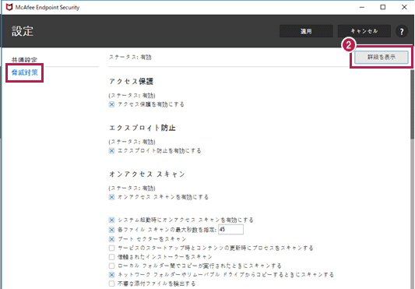Close the McAfee Endpoint Security window

pos(404,8)
